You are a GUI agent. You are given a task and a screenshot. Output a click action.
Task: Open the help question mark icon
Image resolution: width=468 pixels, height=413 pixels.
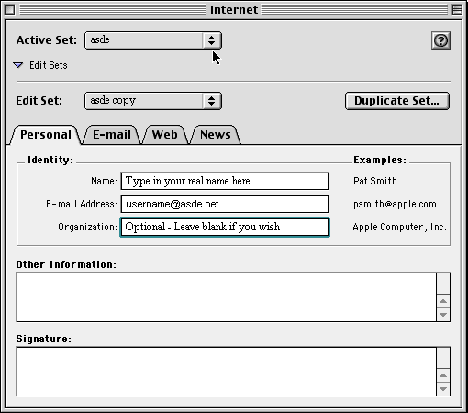coord(440,40)
